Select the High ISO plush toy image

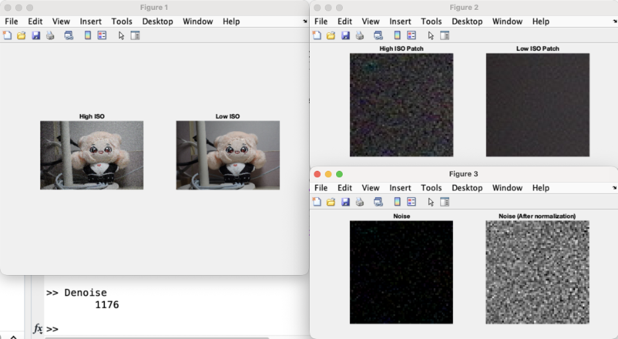[x=92, y=155]
